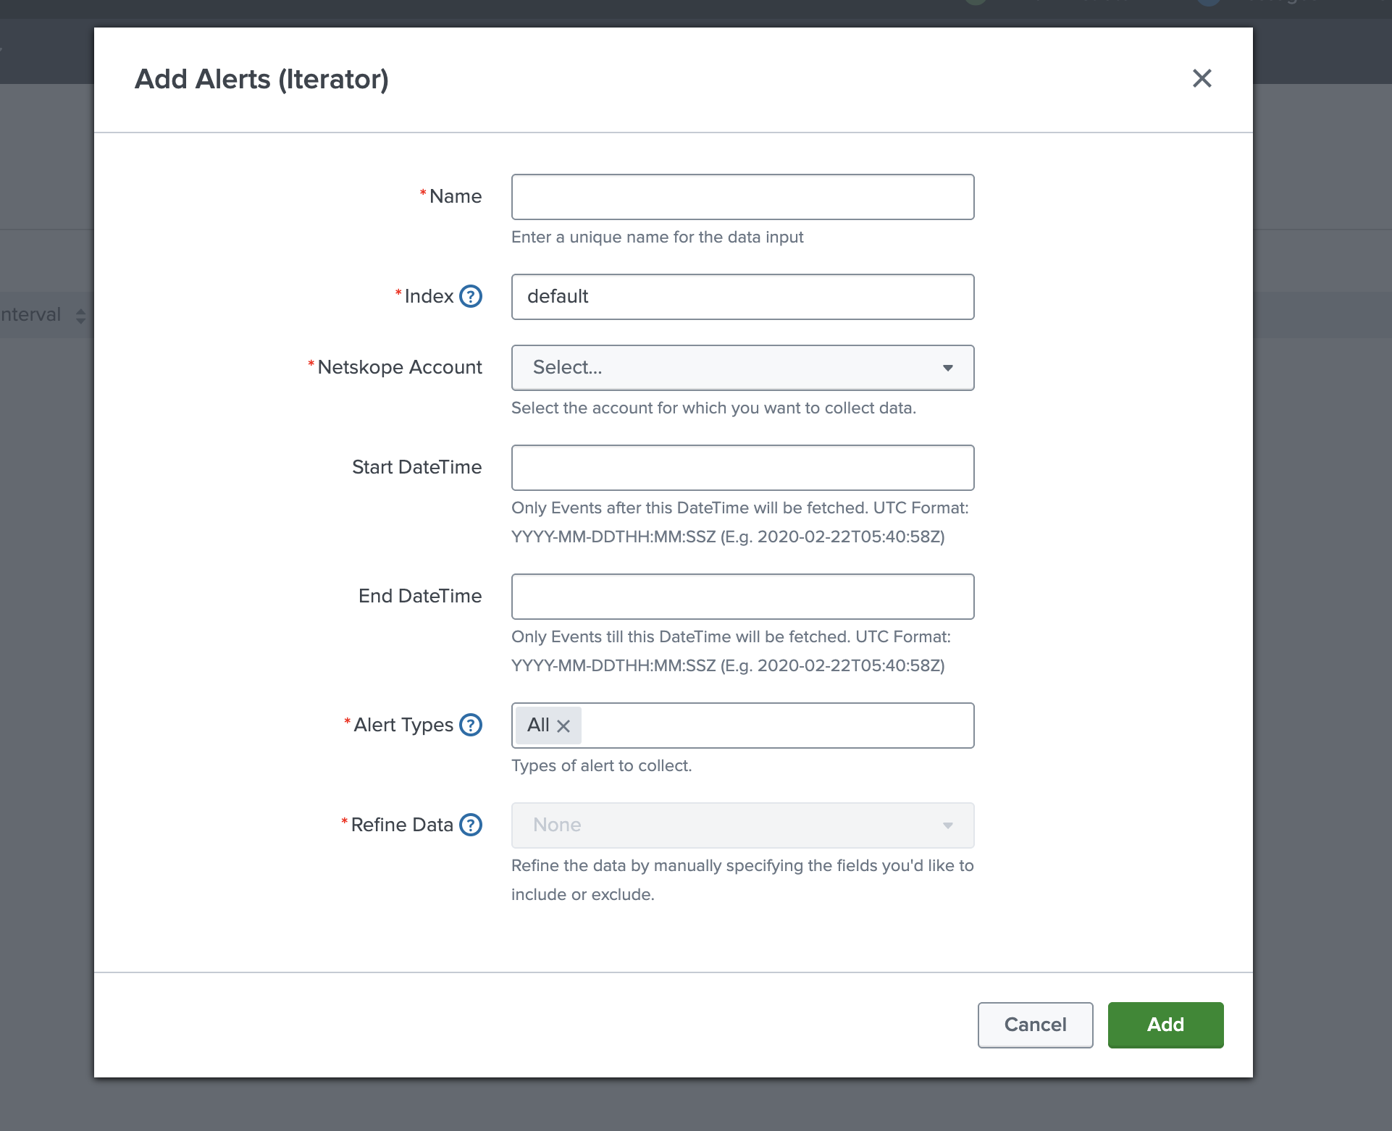Click the Name input field
Image resolution: width=1392 pixels, height=1131 pixels.
742,197
